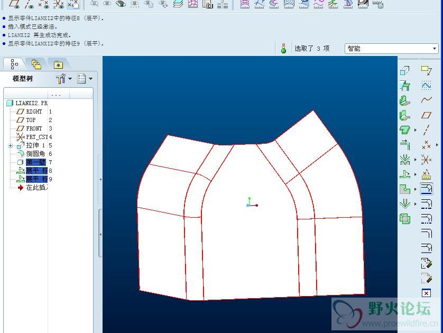This screenshot has width=443, height=333.
Task: Click the pink wavy lines analysis icon
Action: pyautogui.click(x=318, y=4)
